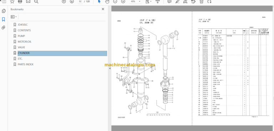Activate the Hand pan tool
274x131 pixels.
point(107,1)
